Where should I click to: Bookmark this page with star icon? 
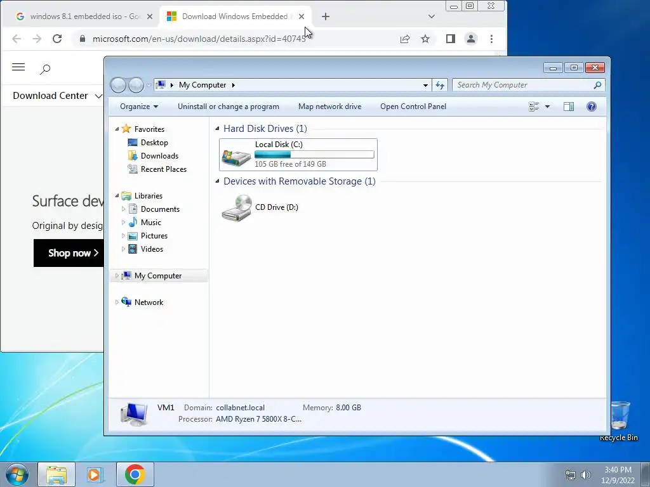tap(425, 39)
